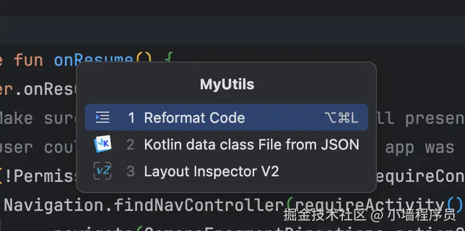This screenshot has width=465, height=231.
Task: Click the "fun" keyword in the editor
Action: pyautogui.click(x=28, y=60)
